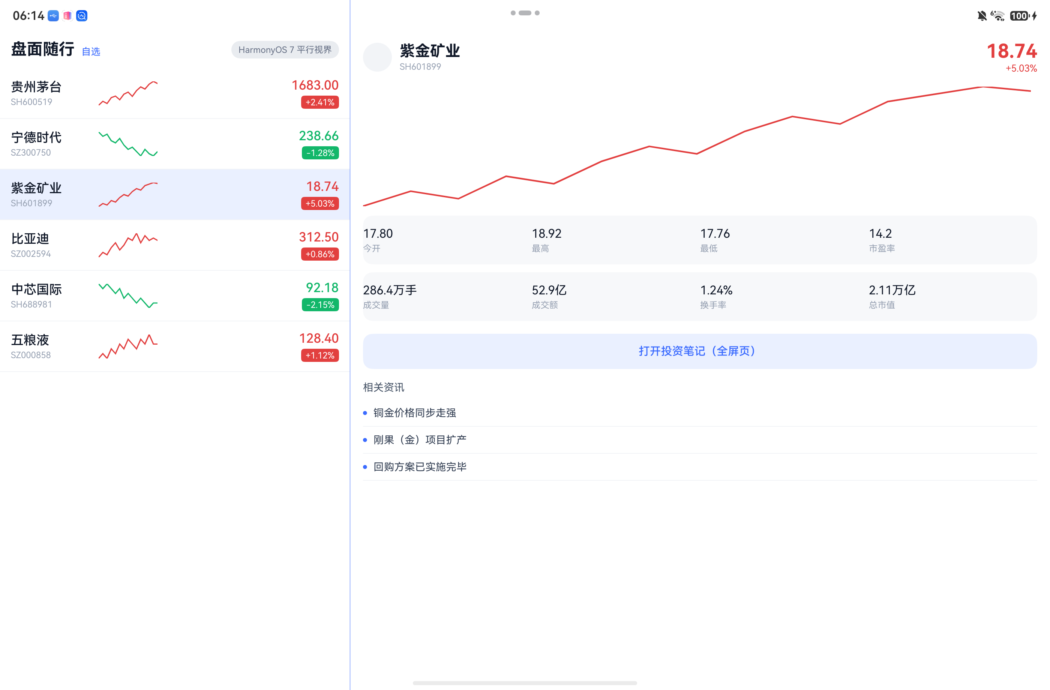Tap the pink app status bar icon

67,16
